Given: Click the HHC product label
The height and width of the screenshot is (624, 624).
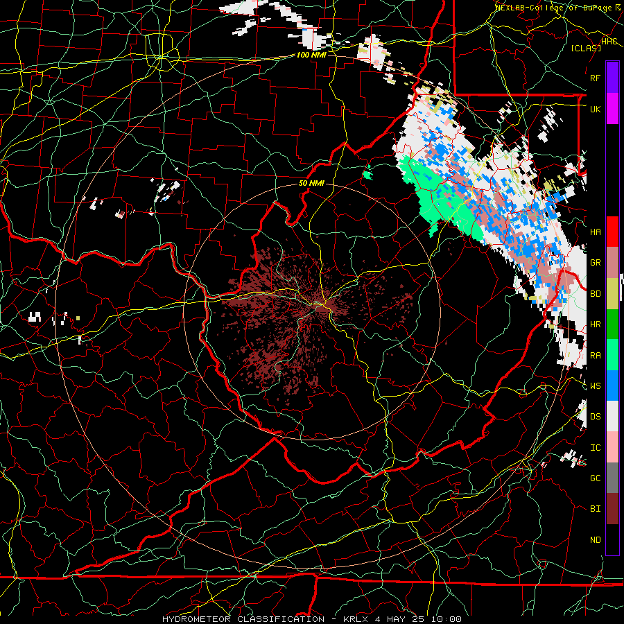Looking at the screenshot, I should click(609, 41).
